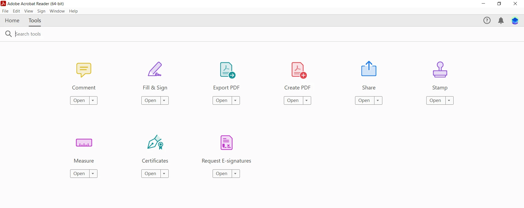Expand the Certificates dropdown arrow
524x208 pixels.
tap(164, 174)
